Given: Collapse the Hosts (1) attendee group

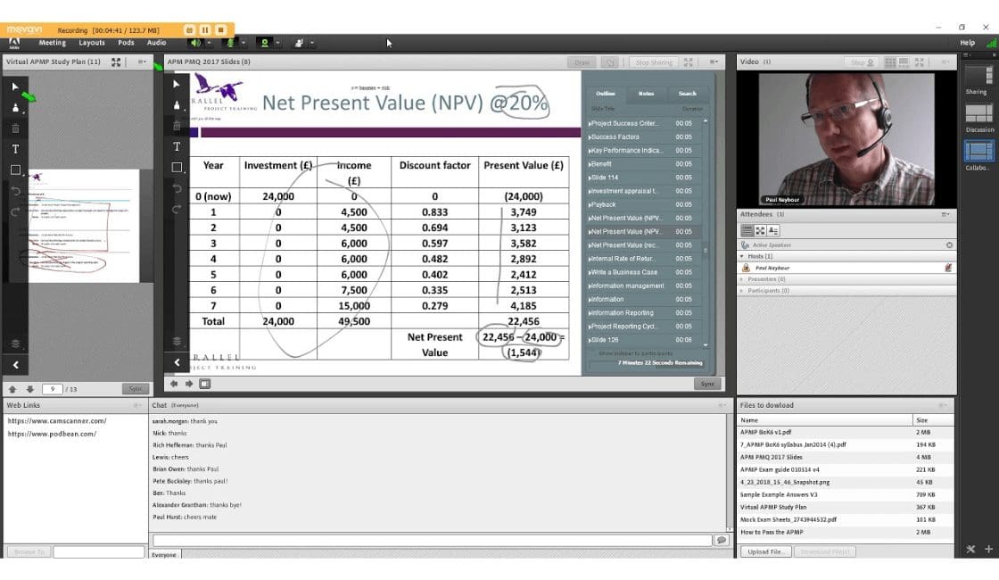Looking at the screenshot, I should coord(744,256).
